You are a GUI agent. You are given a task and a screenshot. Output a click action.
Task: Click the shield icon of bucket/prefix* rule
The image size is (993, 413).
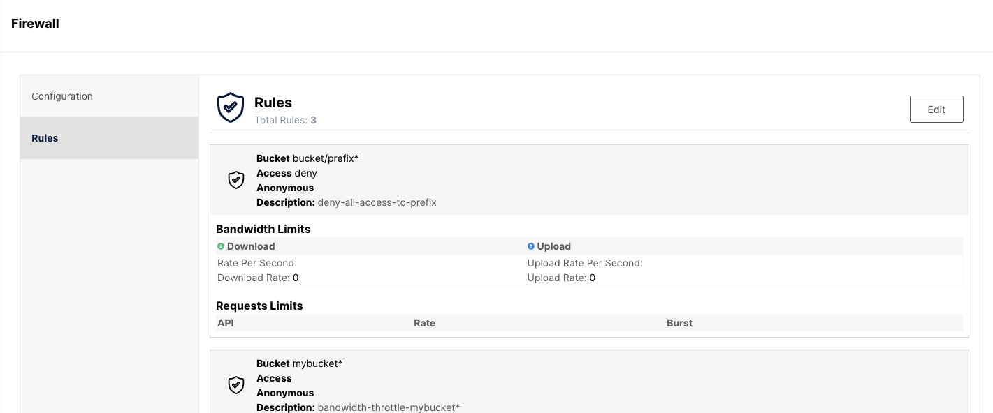(x=236, y=180)
